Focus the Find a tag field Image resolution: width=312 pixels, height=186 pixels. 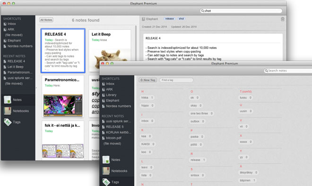(x=176, y=80)
